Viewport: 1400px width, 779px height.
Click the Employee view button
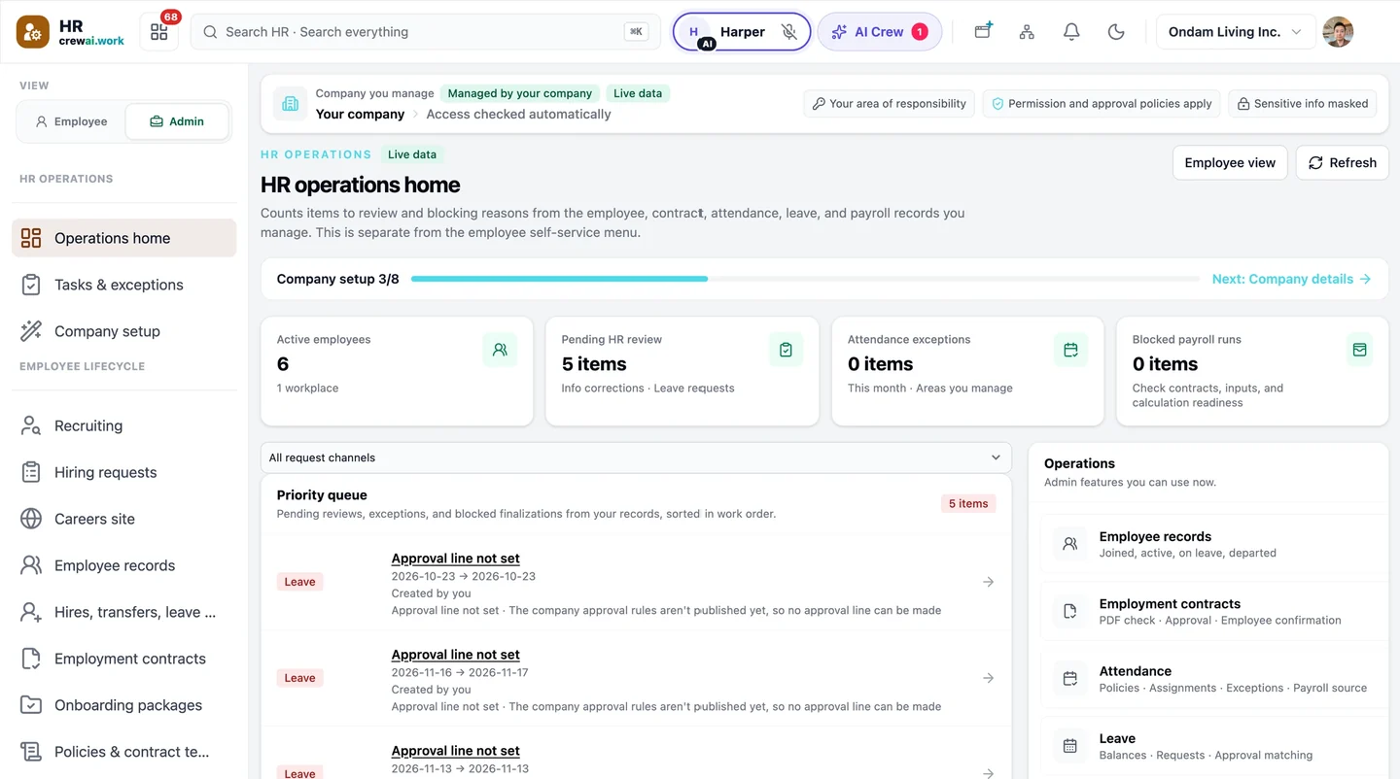(x=1230, y=162)
